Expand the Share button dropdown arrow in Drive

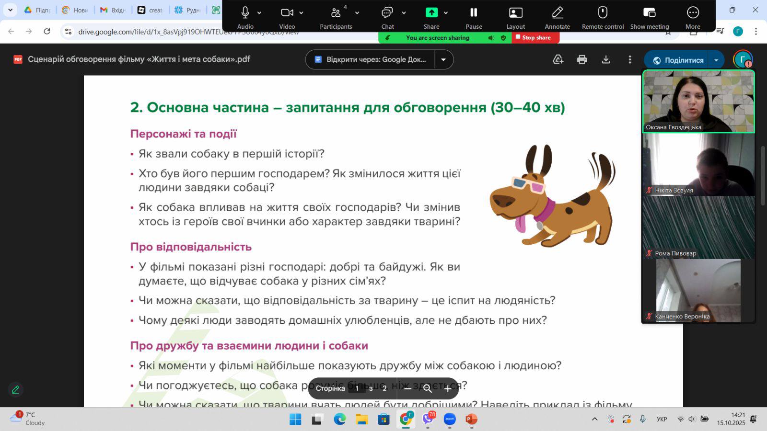tap(716, 60)
